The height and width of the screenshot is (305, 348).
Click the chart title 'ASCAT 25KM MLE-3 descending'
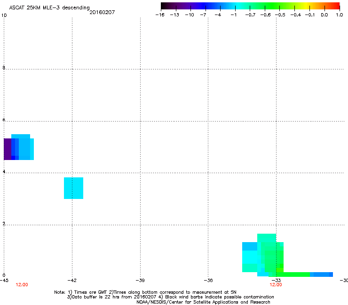coord(49,8)
